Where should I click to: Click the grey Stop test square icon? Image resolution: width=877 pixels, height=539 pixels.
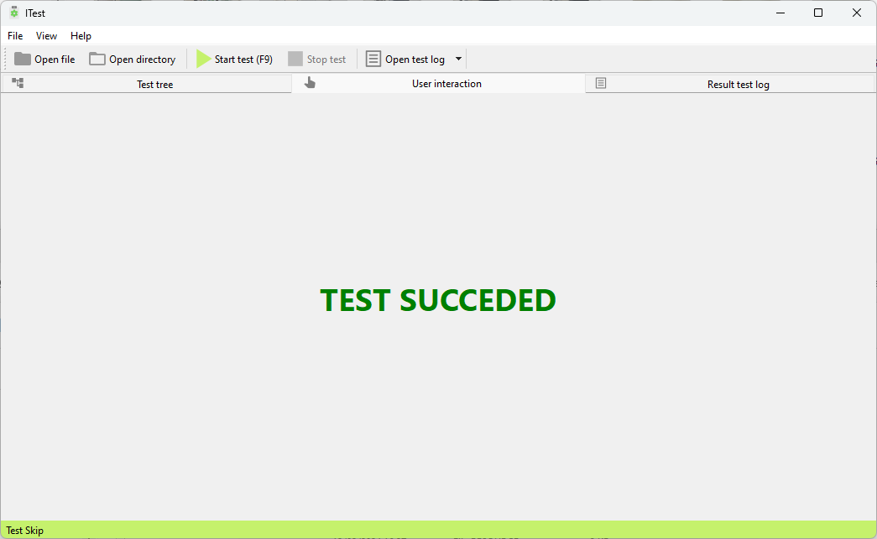[x=295, y=59]
